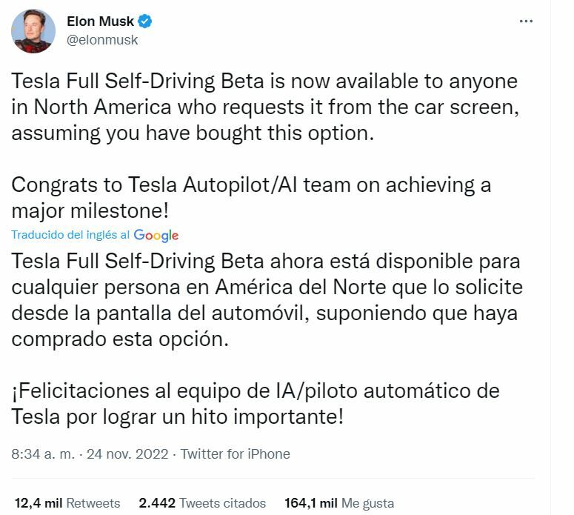Screen dimensions: 574x515
Task: Open the tweet's three-dot more options menu
Action: tap(526, 21)
